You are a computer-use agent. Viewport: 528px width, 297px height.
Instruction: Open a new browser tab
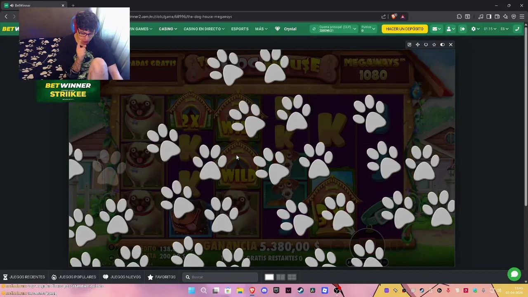point(73,5)
